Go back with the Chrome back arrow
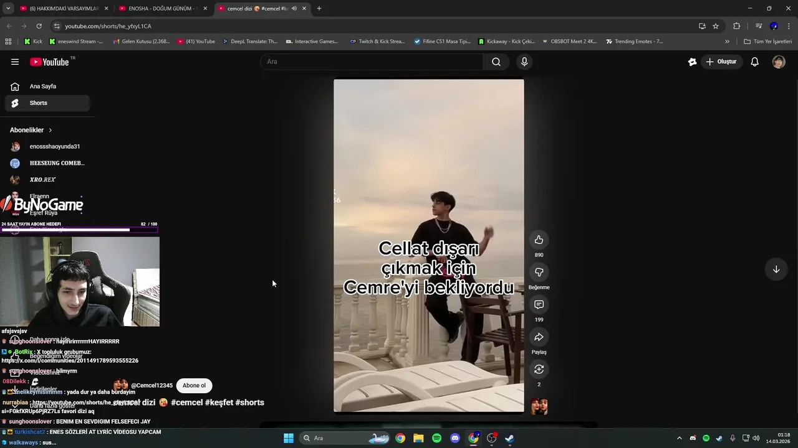The image size is (798, 448). pos(9,26)
